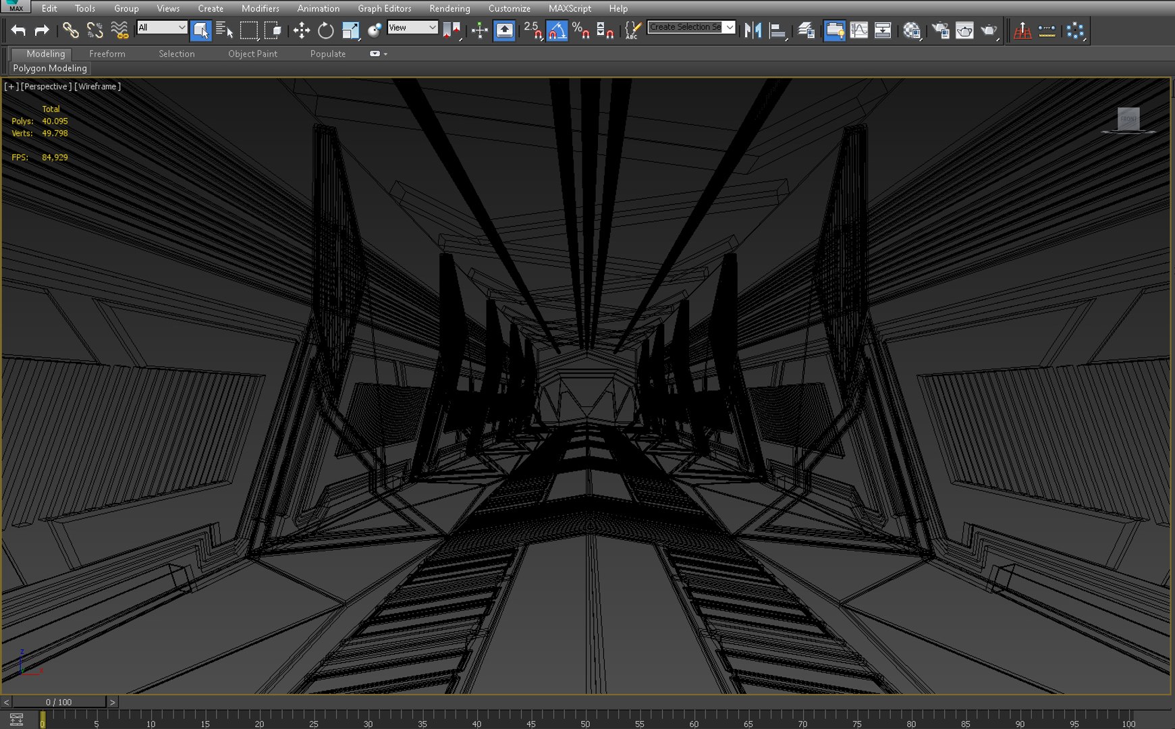Click the Mirror tool icon
Screen dimensions: 1175x729
coord(753,30)
